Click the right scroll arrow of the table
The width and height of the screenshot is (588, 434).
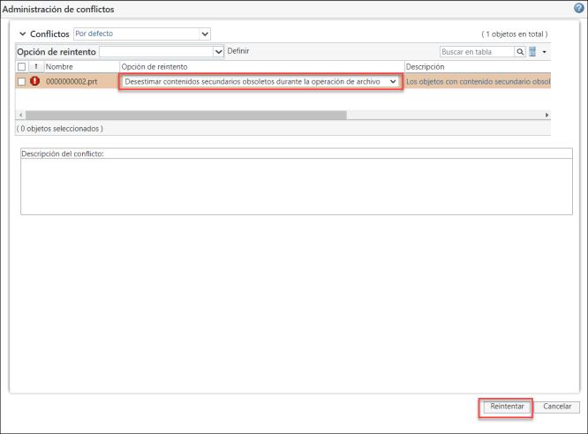tap(547, 115)
